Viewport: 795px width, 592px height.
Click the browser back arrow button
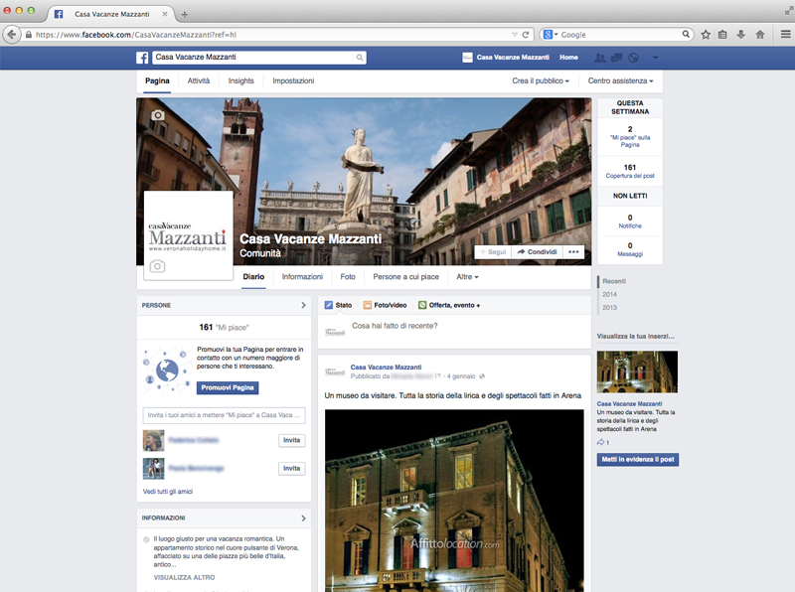[x=12, y=35]
